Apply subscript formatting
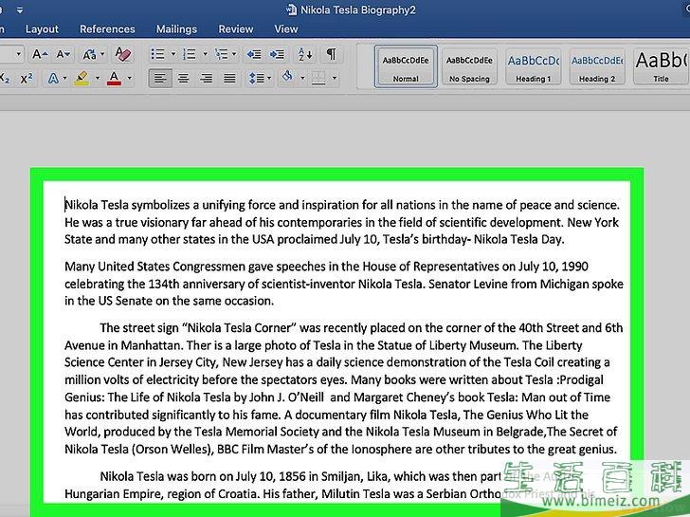Image resolution: width=690 pixels, height=517 pixels. [x=5, y=79]
